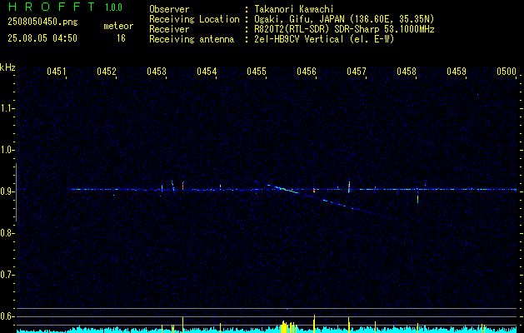Select the meteor count value 16
Image resolution: width=524 pixels, height=333 pixels.
pyautogui.click(x=121, y=38)
